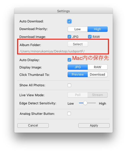Click Select button for Album Folder
The image size is (127, 153).
click(x=78, y=44)
